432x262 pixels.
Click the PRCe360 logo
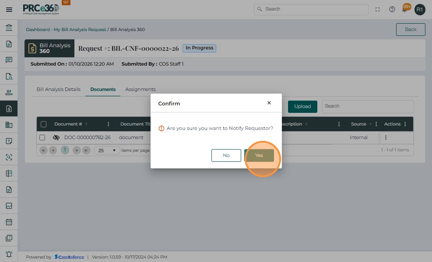[x=41, y=9]
